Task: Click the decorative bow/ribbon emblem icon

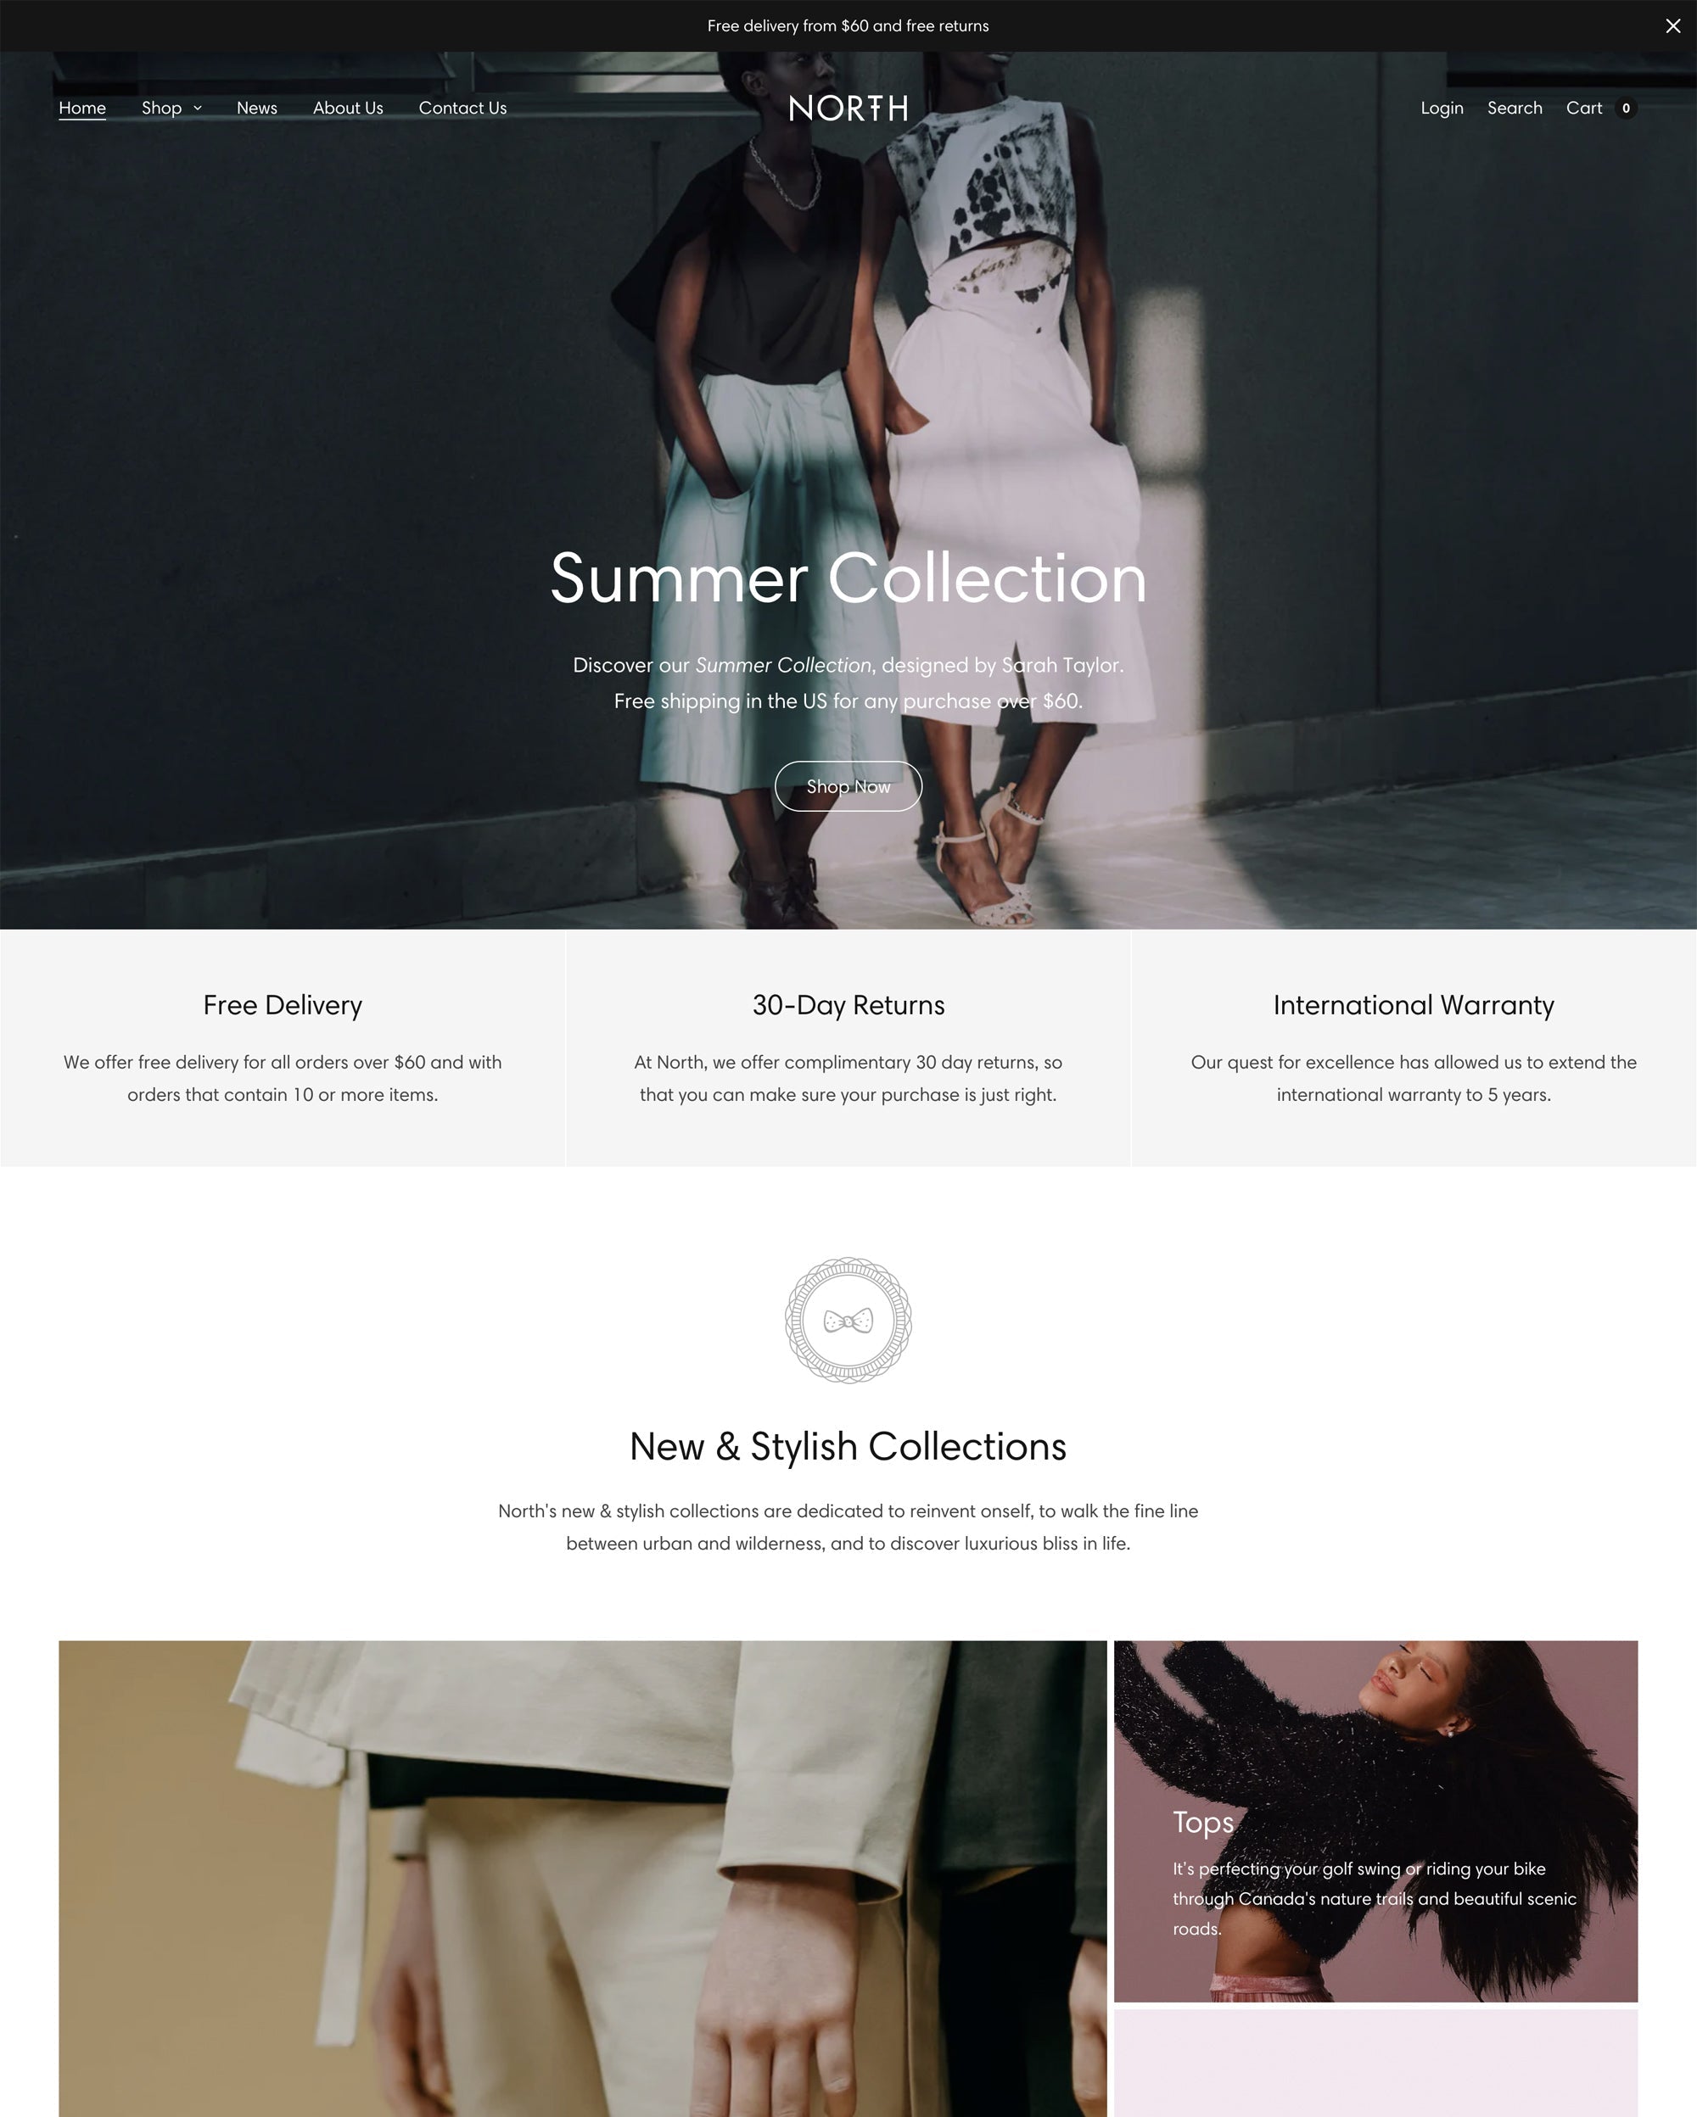Action: tap(848, 1319)
